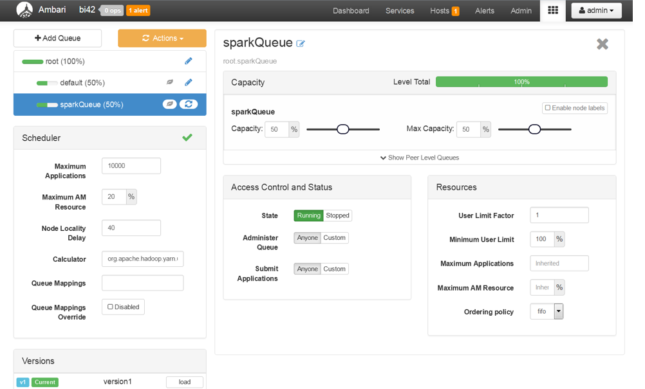
Task: Click the tag icon on sparkQueue row
Action: point(169,104)
